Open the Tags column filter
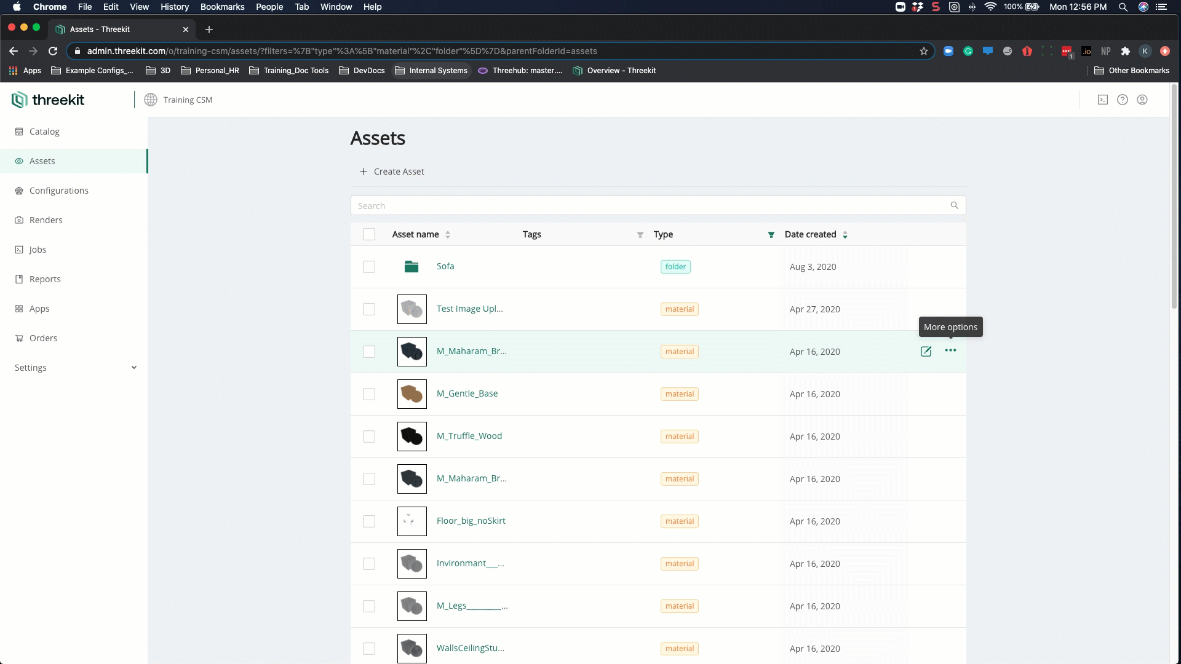The width and height of the screenshot is (1181, 664). (x=640, y=235)
